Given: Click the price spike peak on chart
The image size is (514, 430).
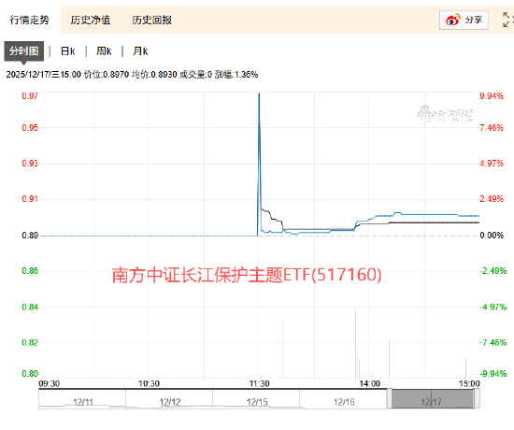Looking at the screenshot, I should pos(259,94).
